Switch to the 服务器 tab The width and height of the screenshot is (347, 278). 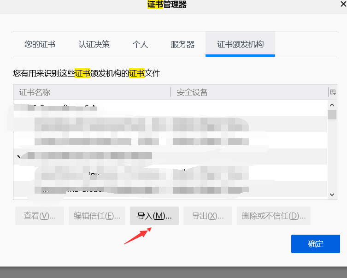pyautogui.click(x=182, y=44)
